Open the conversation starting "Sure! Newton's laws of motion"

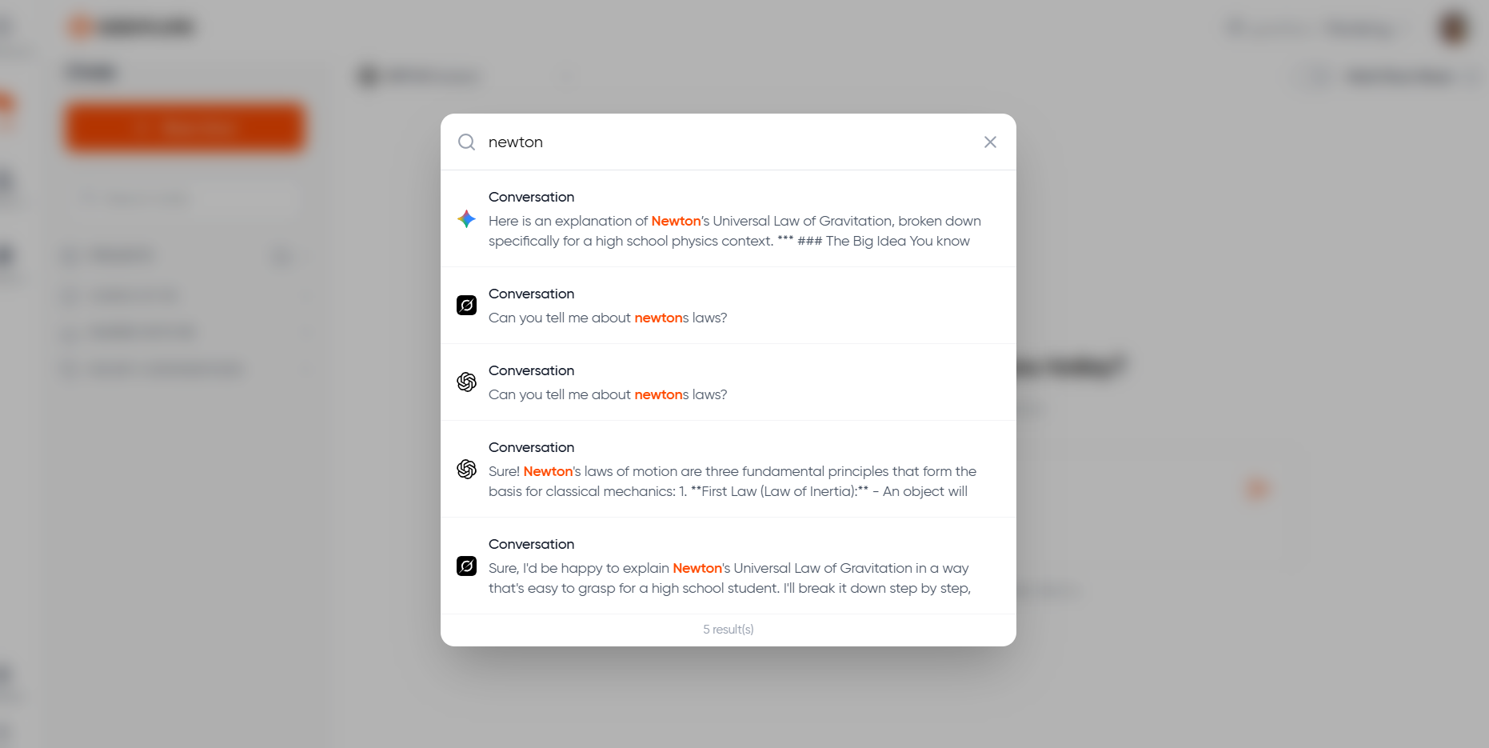click(x=728, y=470)
